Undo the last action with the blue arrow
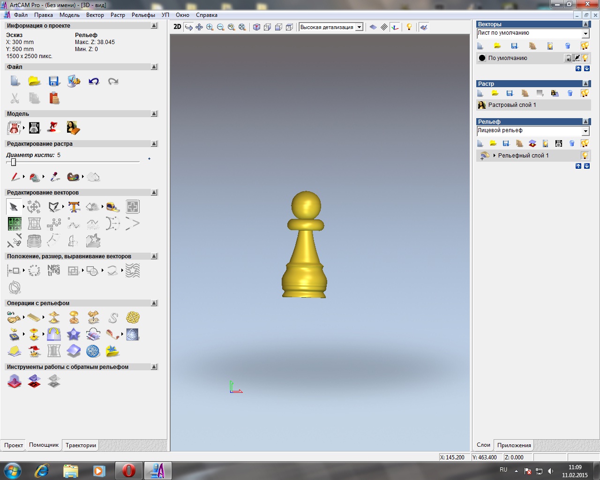Viewport: 600px width, 480px height. point(94,82)
